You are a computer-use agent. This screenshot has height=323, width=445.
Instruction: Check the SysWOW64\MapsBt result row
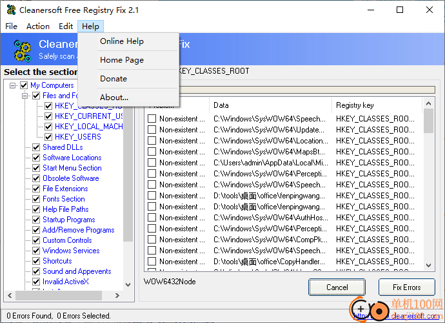pos(152,152)
